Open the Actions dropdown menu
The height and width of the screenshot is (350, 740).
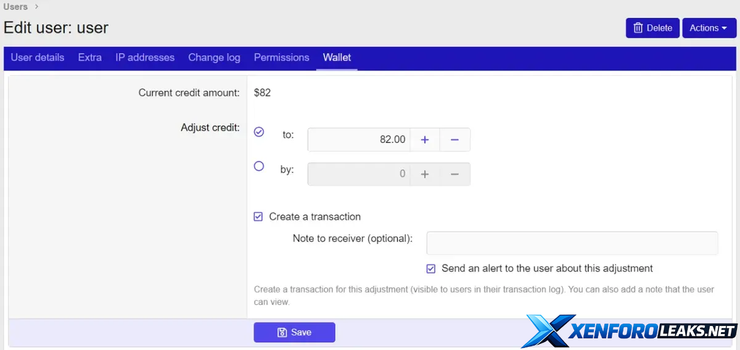709,28
